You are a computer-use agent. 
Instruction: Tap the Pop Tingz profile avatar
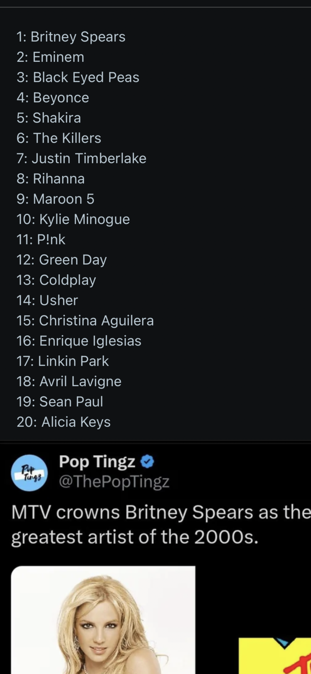tap(29, 473)
